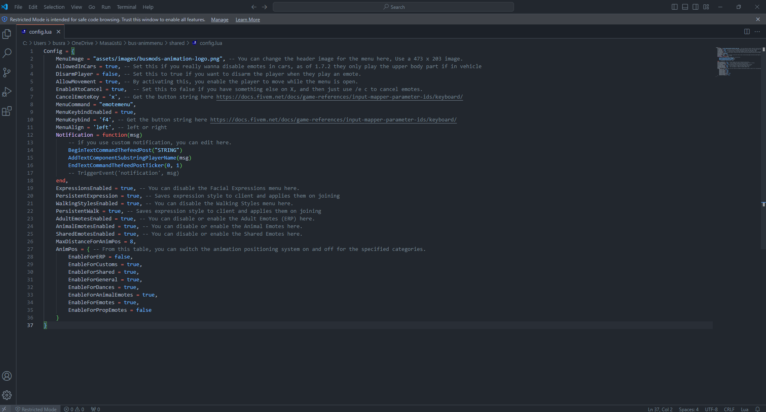Expand the Masaüstü breadcrumb segment
766x412 pixels.
click(x=111, y=43)
